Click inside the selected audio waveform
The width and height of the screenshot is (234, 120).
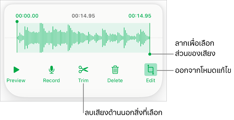tap(83, 38)
